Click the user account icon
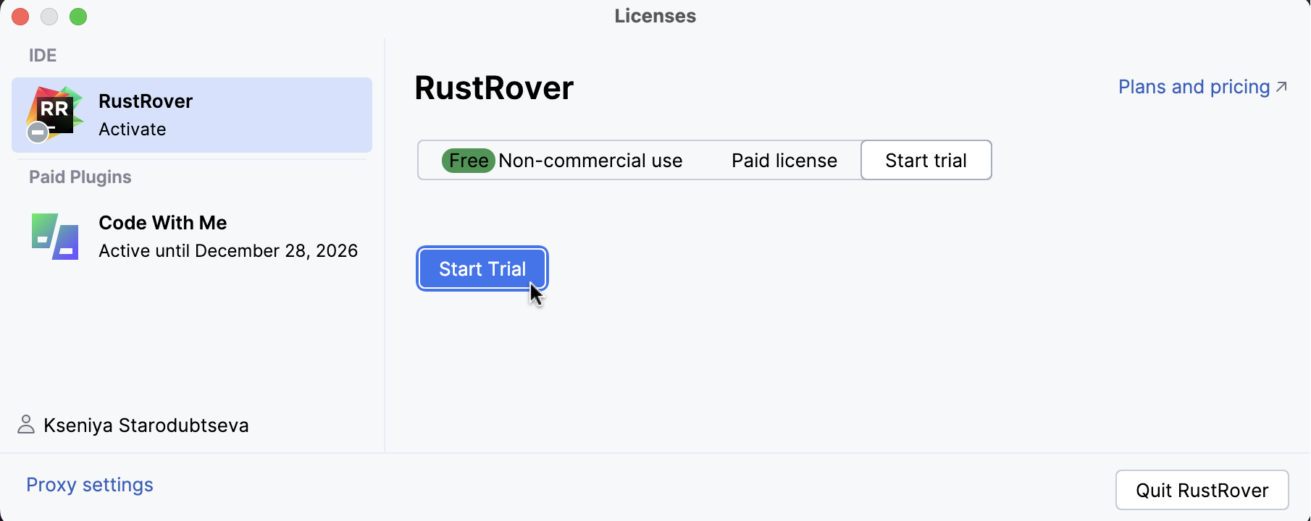Image resolution: width=1311 pixels, height=521 pixels. coord(26,425)
